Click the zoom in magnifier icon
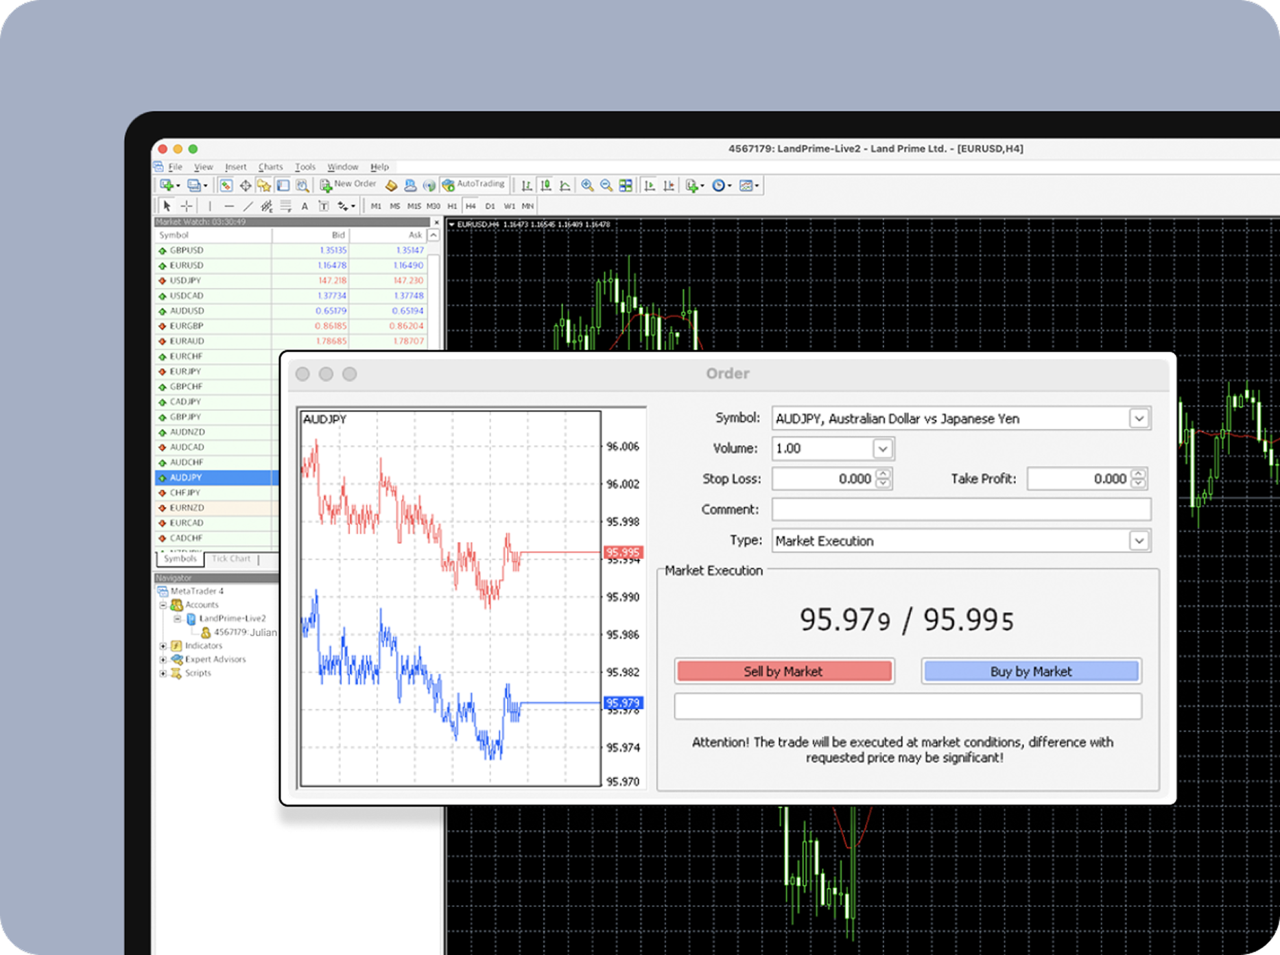 click(587, 185)
